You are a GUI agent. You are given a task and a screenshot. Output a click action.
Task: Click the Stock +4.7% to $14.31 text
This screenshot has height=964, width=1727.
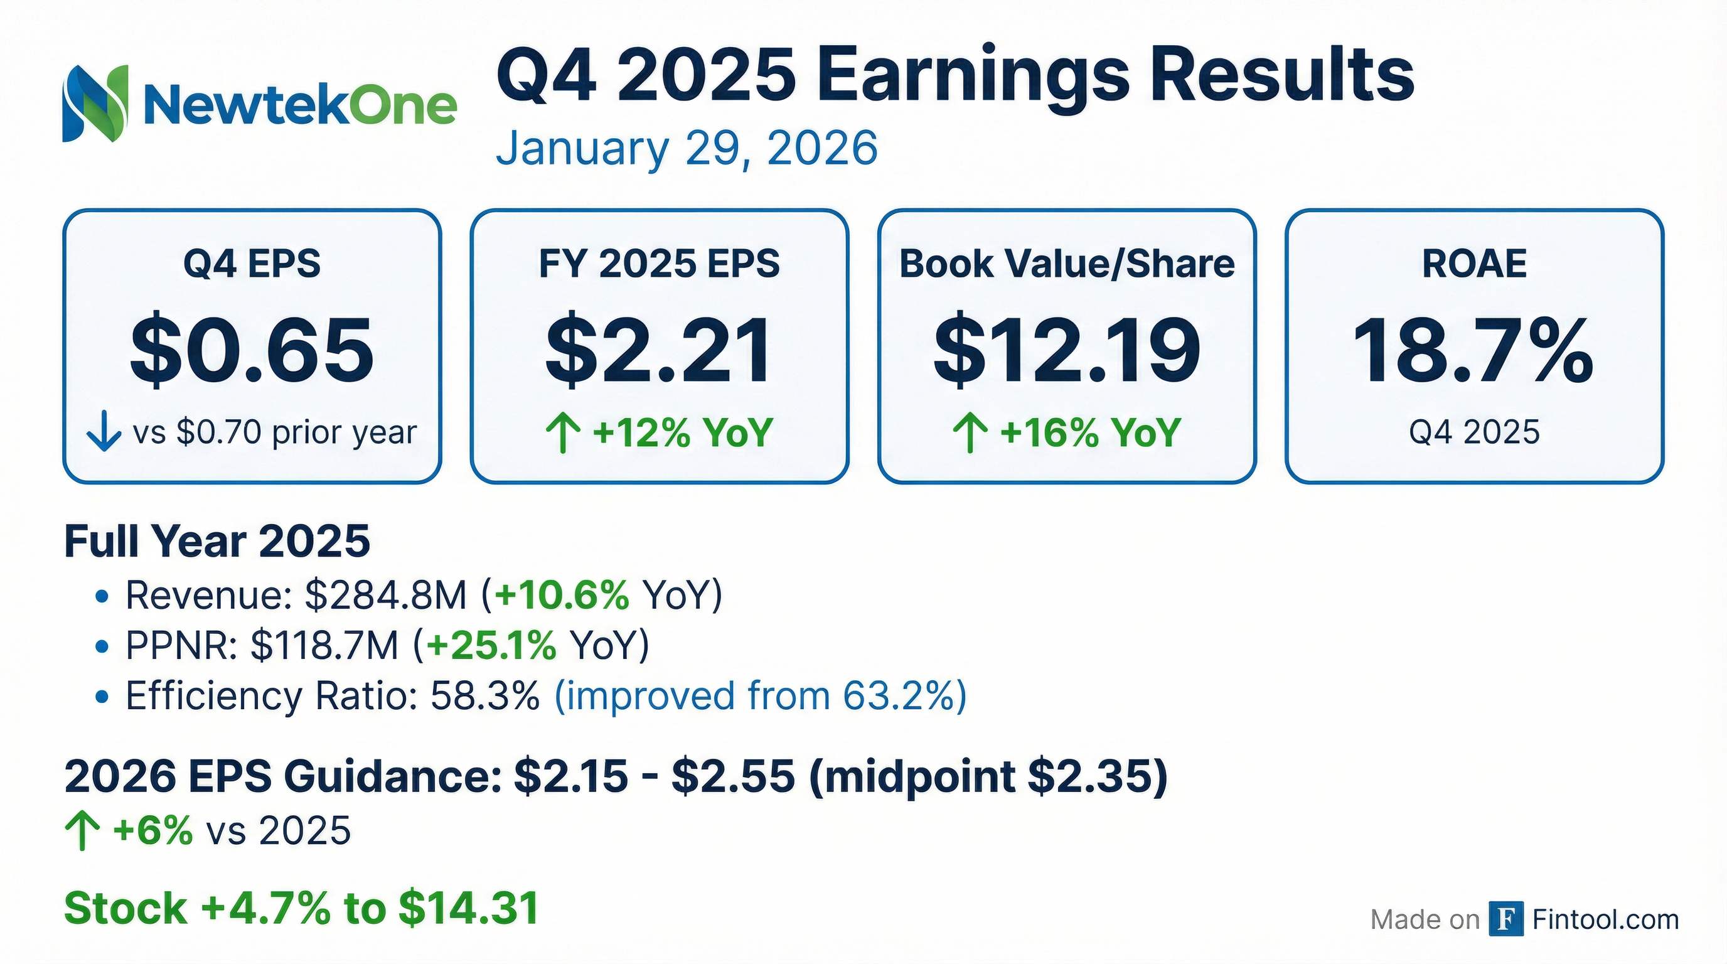point(302,908)
